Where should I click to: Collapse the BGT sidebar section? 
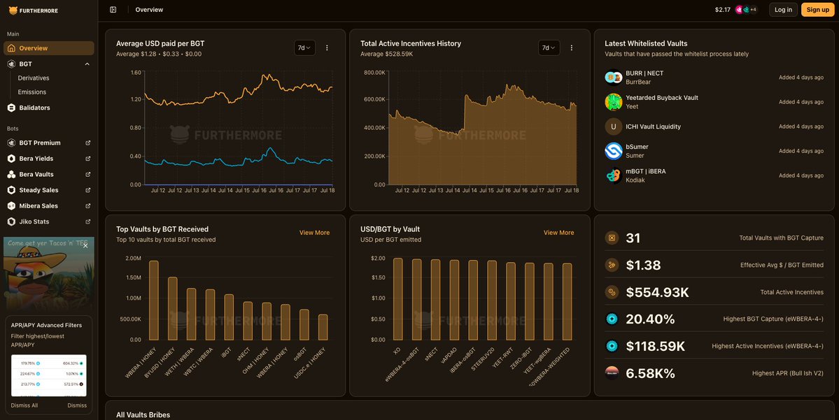(x=87, y=64)
